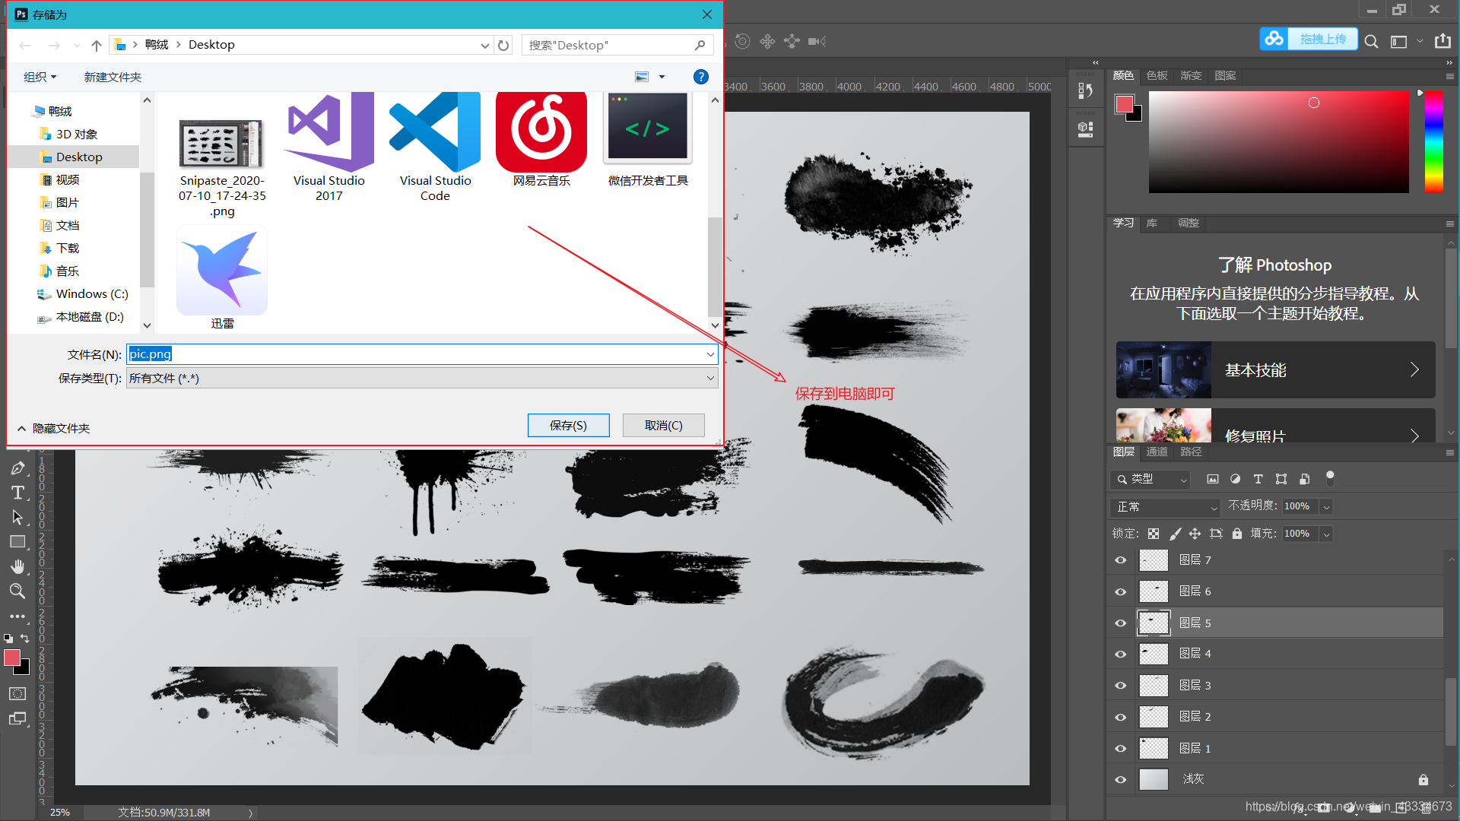This screenshot has width=1460, height=821.
Task: Click the 保存(S) save button
Action: click(568, 426)
